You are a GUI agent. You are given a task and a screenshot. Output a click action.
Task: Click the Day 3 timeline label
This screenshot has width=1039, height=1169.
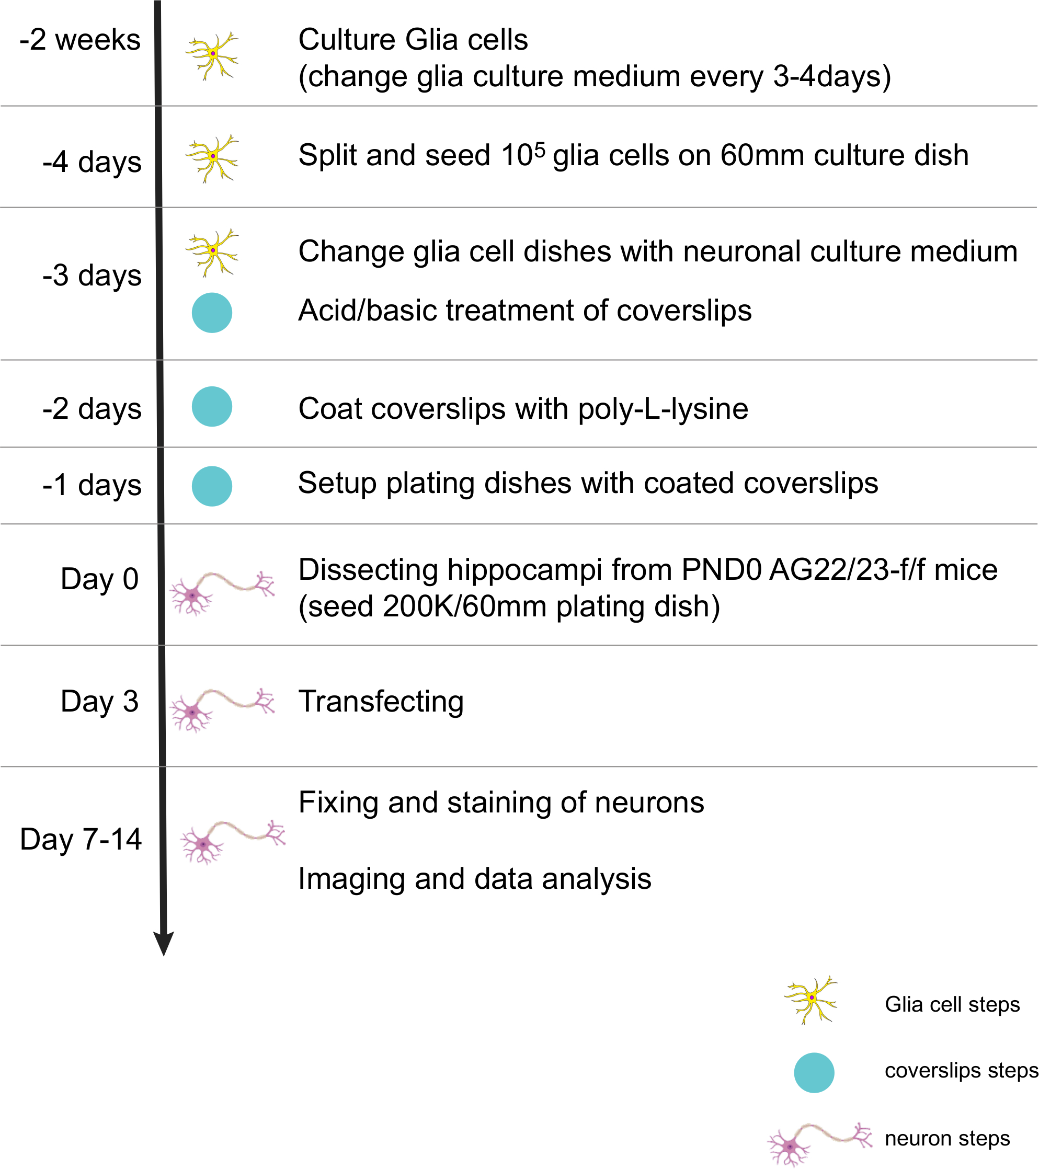(x=99, y=702)
